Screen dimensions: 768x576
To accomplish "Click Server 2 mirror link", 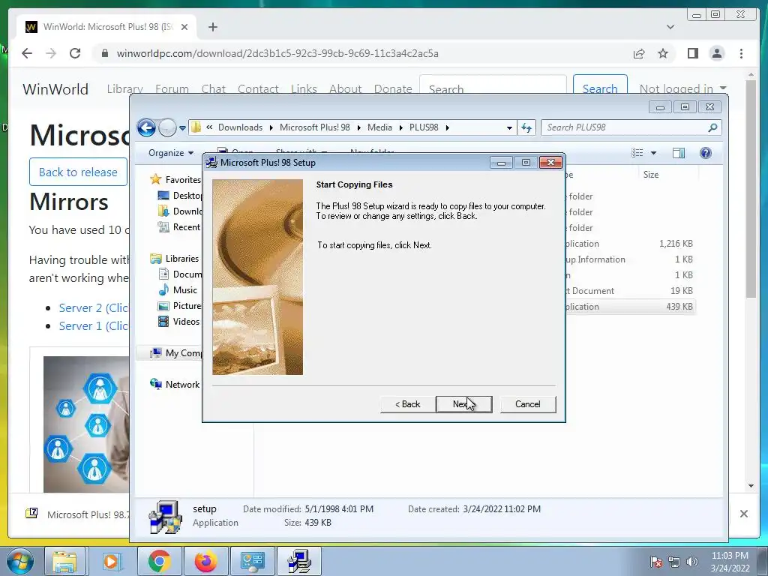I will (94, 308).
